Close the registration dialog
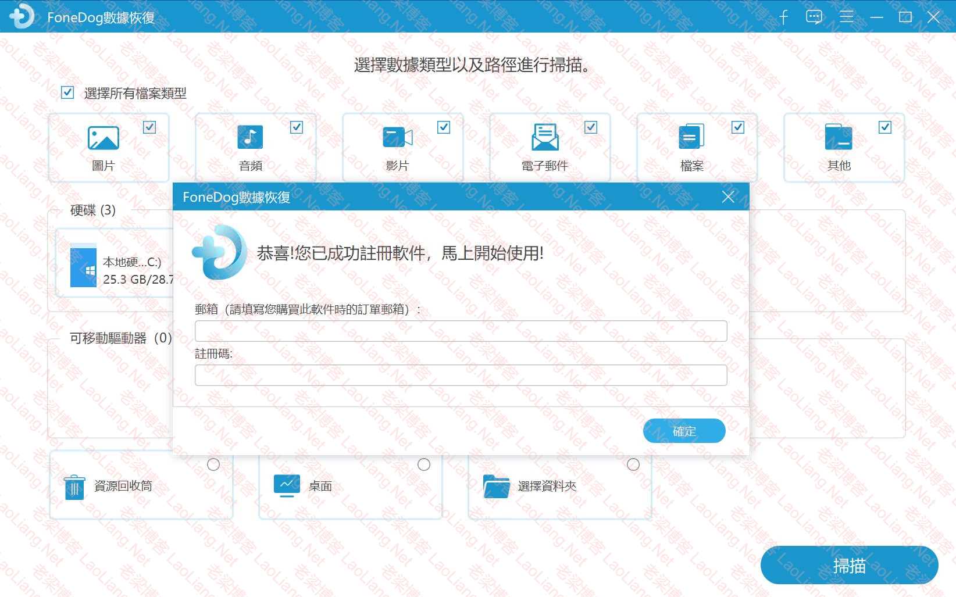Viewport: 956px width, 597px height. pyautogui.click(x=728, y=197)
